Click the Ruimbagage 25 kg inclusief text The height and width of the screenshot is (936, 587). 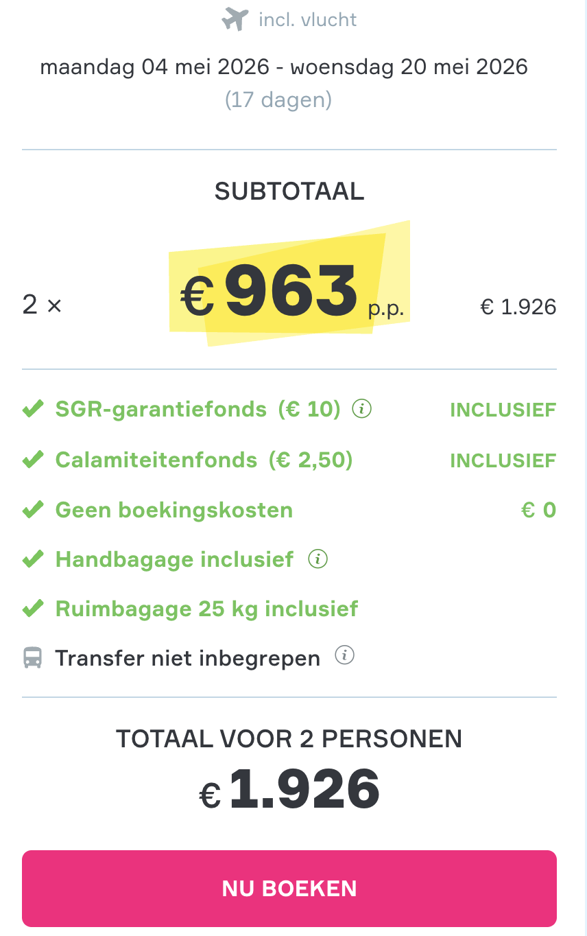click(x=206, y=609)
